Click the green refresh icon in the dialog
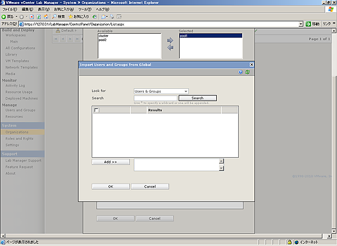The image size is (337, 246). click(x=247, y=72)
